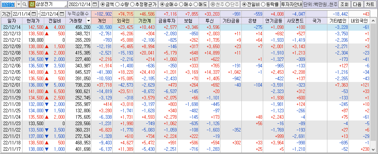The image size is (378, 154).
Task: Open calendar for end date 22/12/14
Action: tap(62, 14)
